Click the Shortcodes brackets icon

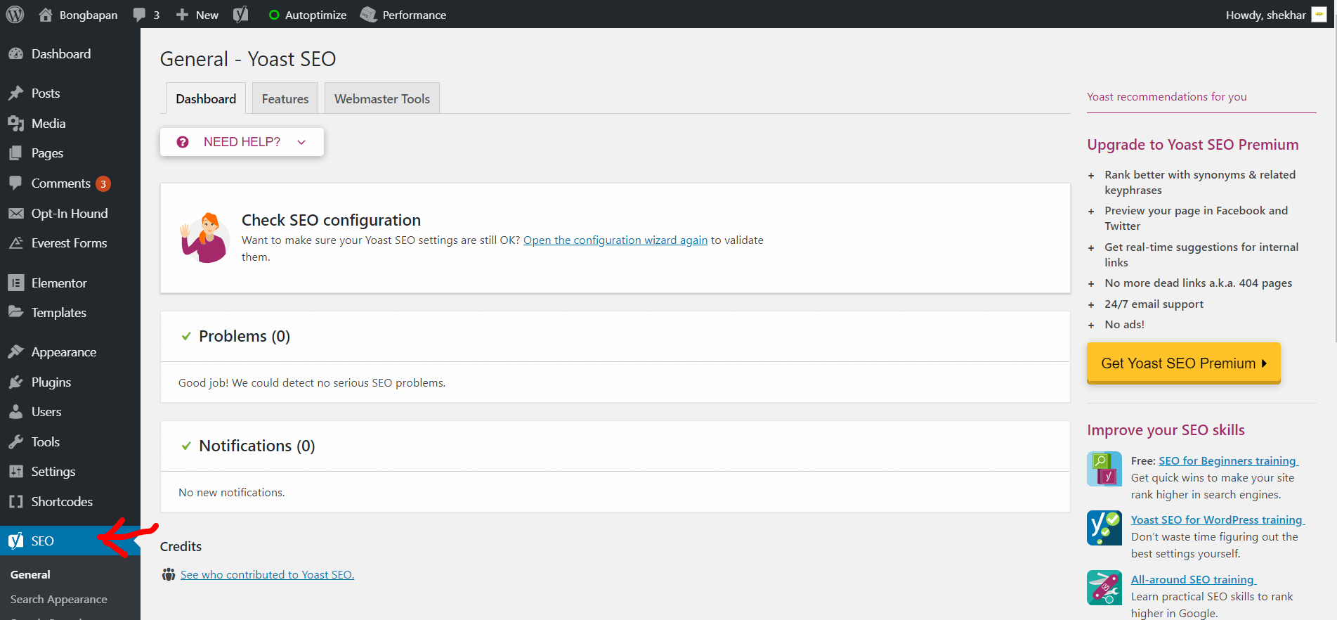(x=15, y=502)
